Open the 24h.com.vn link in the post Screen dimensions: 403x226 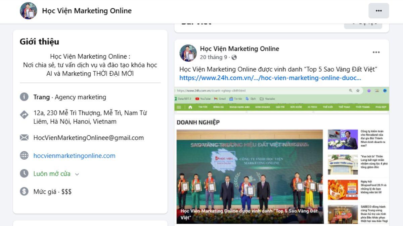point(270,78)
